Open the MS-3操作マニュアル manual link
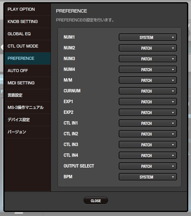Viewport: 191px width, 216px height. coord(27,107)
